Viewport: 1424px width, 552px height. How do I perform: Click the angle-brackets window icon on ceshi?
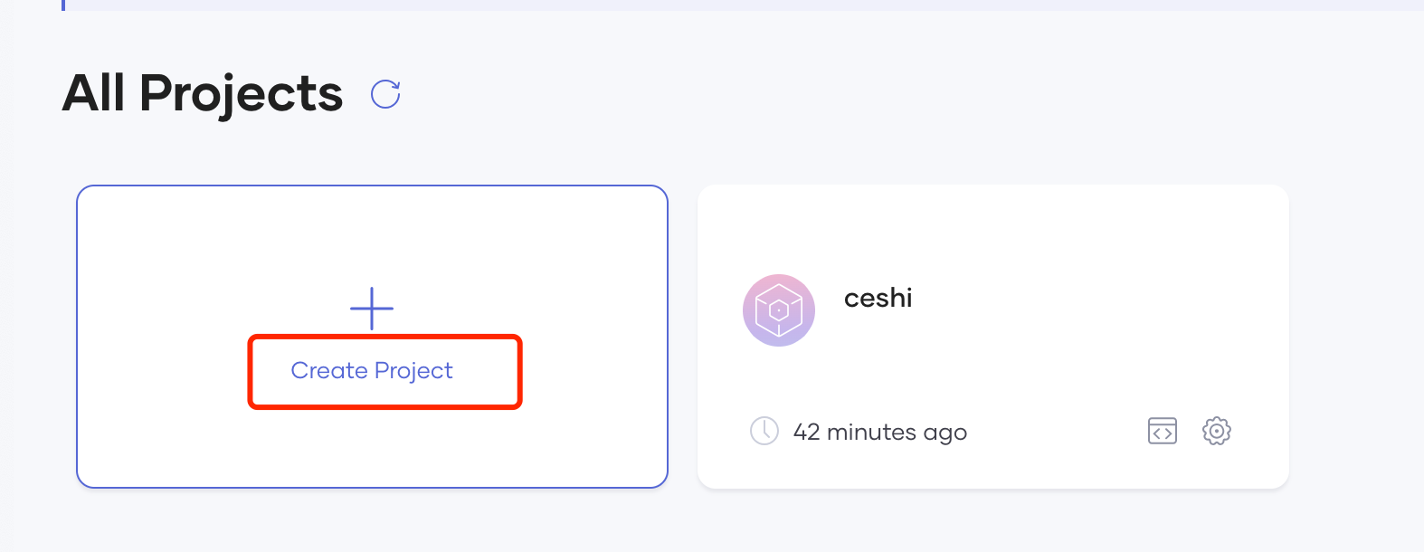point(1163,432)
